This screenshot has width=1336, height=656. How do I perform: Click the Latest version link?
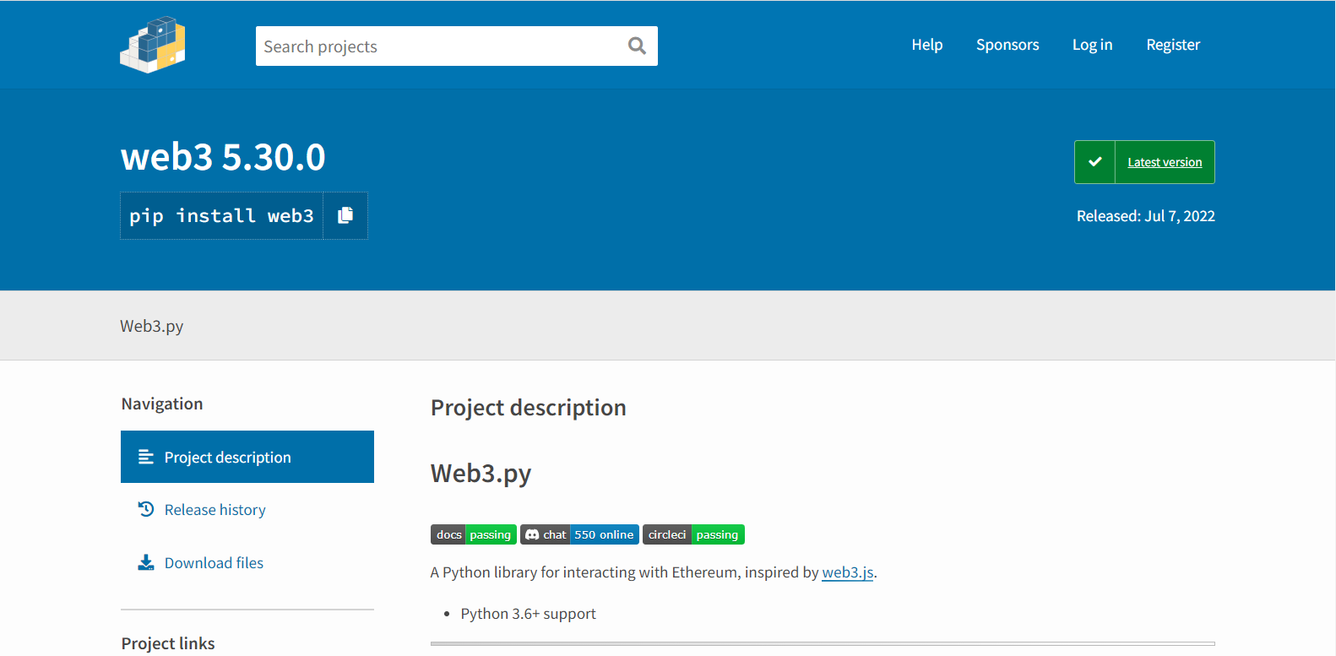1165,162
